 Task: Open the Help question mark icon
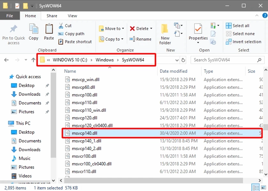265,16
